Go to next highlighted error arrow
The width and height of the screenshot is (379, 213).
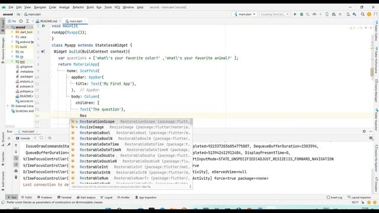coord(371,28)
